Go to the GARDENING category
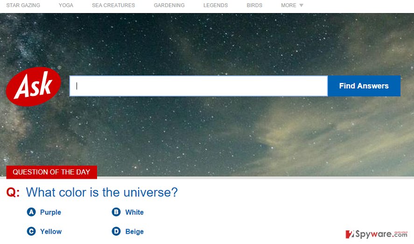 169,5
